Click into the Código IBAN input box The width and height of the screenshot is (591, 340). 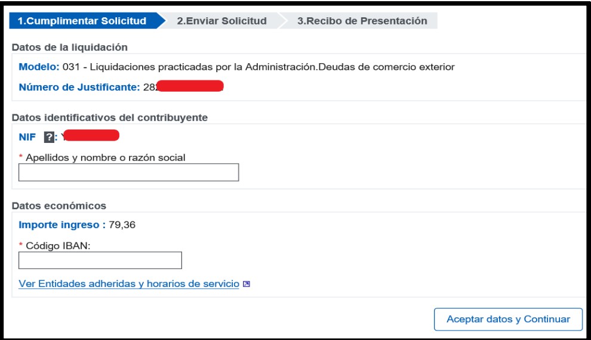[x=100, y=260]
